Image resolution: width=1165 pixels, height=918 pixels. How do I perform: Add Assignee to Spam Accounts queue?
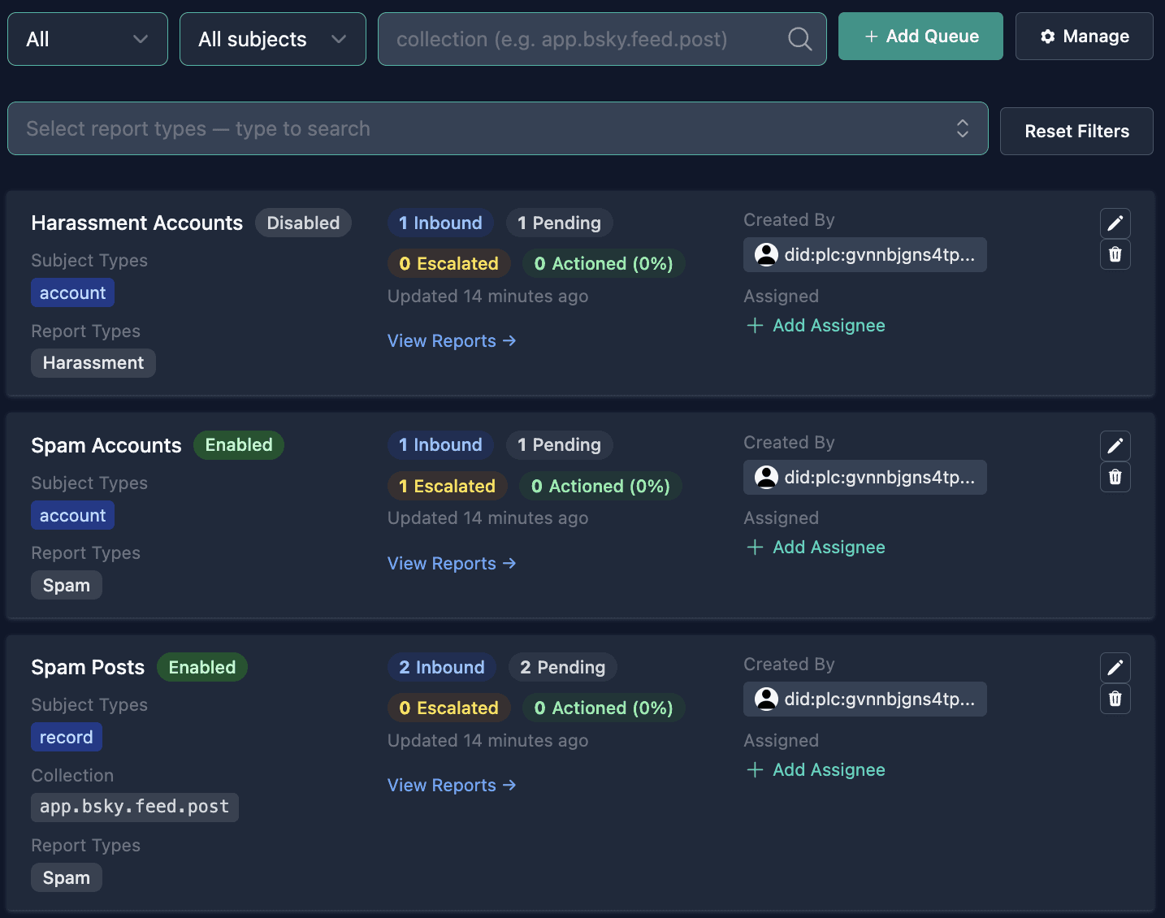pyautogui.click(x=816, y=548)
